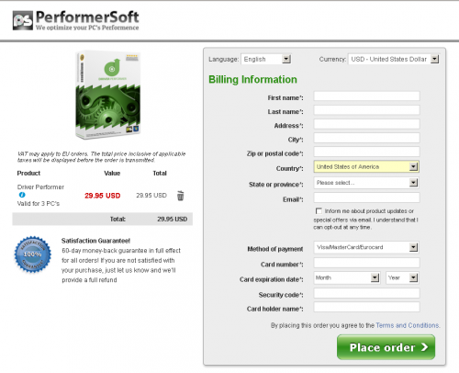
Task: Focus the First name field
Action: tap(366, 96)
